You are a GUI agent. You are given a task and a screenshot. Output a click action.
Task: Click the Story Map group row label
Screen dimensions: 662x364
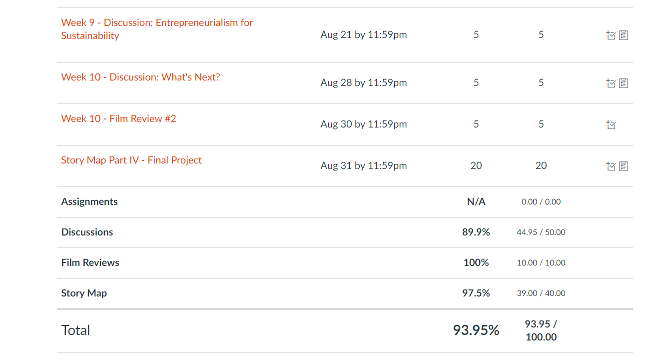(x=84, y=293)
